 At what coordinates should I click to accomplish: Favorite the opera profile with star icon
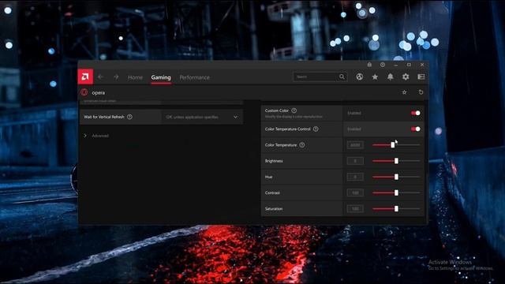click(404, 92)
